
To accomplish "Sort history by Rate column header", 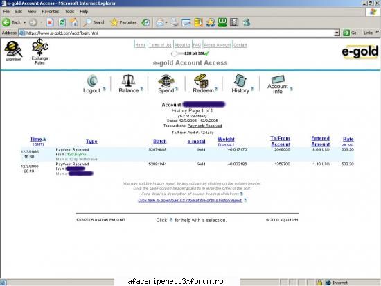I will [x=348, y=139].
